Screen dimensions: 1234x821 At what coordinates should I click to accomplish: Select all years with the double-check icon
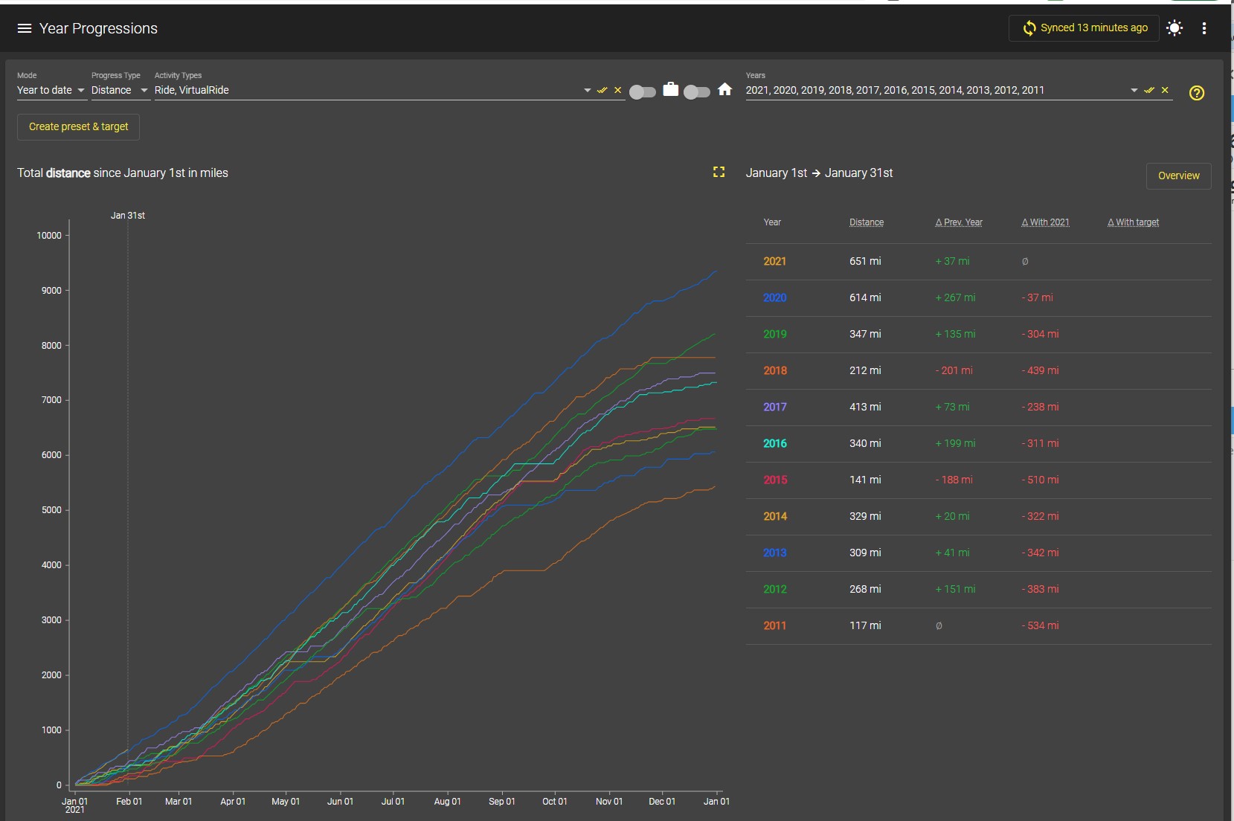[1149, 90]
